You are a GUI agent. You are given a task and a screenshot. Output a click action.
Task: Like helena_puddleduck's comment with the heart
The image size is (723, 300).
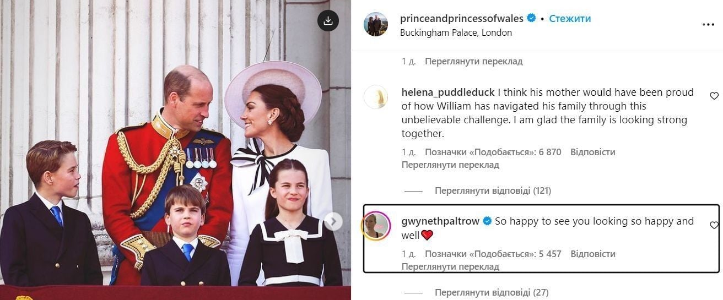[714, 96]
